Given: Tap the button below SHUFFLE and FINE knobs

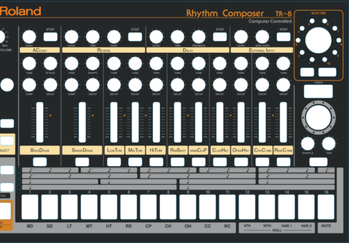Looking at the screenshot, I should pyautogui.click(x=318, y=162).
